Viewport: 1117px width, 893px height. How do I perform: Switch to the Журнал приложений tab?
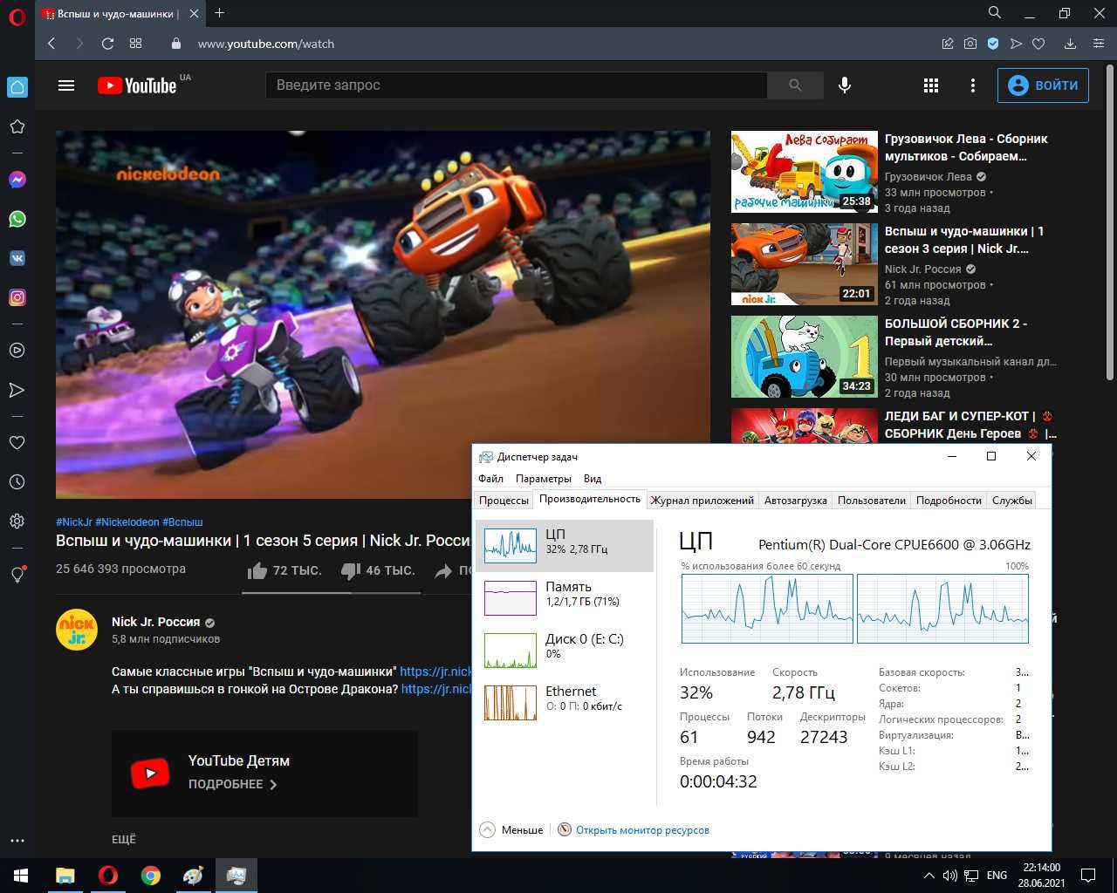702,501
